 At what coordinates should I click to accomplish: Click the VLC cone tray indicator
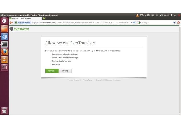(x=137, y=15)
